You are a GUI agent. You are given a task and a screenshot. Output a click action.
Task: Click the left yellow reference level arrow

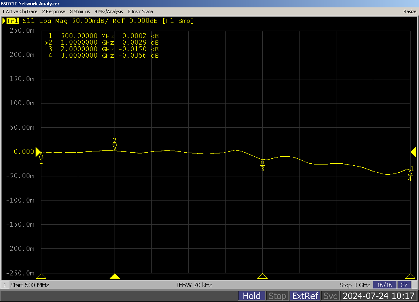[x=38, y=152]
